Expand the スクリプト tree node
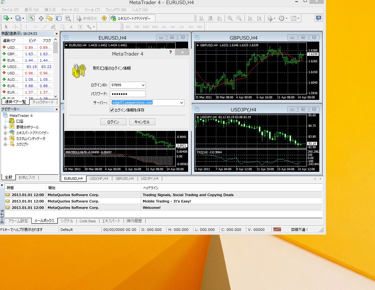Viewport: 375px width, 290px height. point(5,144)
